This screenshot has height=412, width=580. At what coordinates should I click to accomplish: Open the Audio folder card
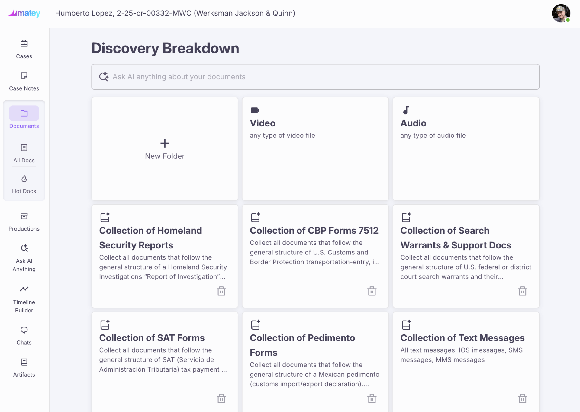coord(466,149)
